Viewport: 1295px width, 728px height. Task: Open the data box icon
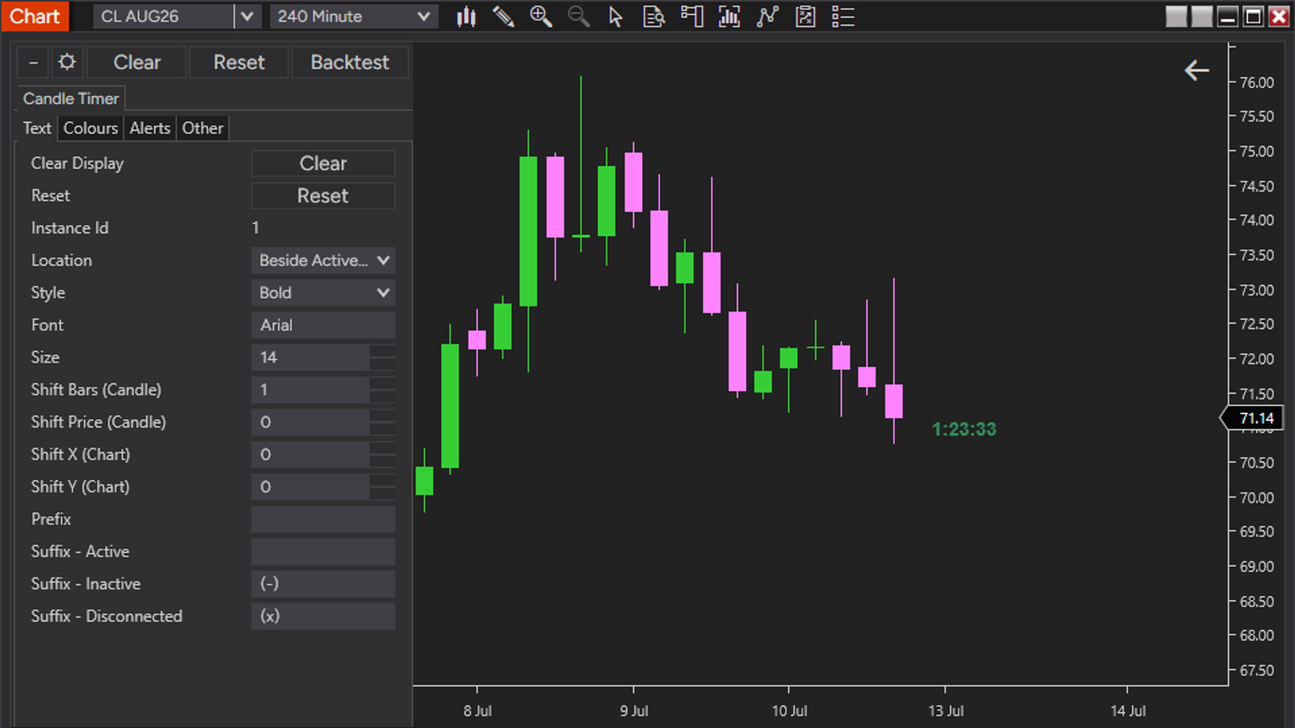[654, 17]
